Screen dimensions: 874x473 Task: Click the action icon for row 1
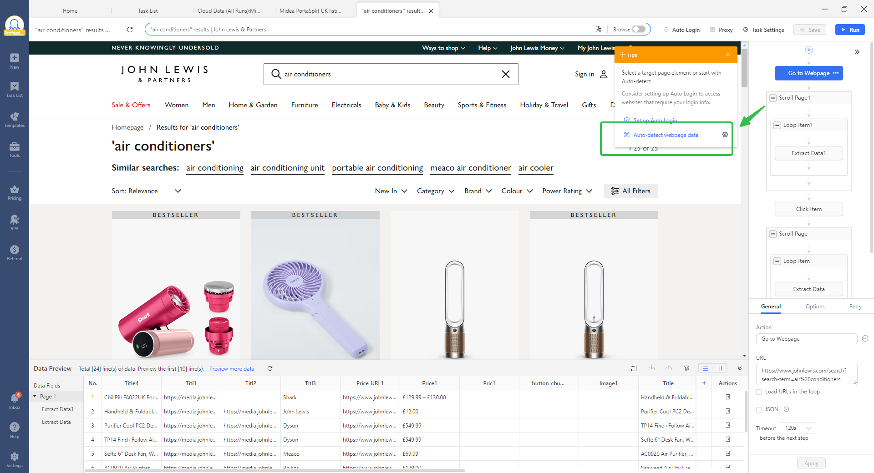728,397
